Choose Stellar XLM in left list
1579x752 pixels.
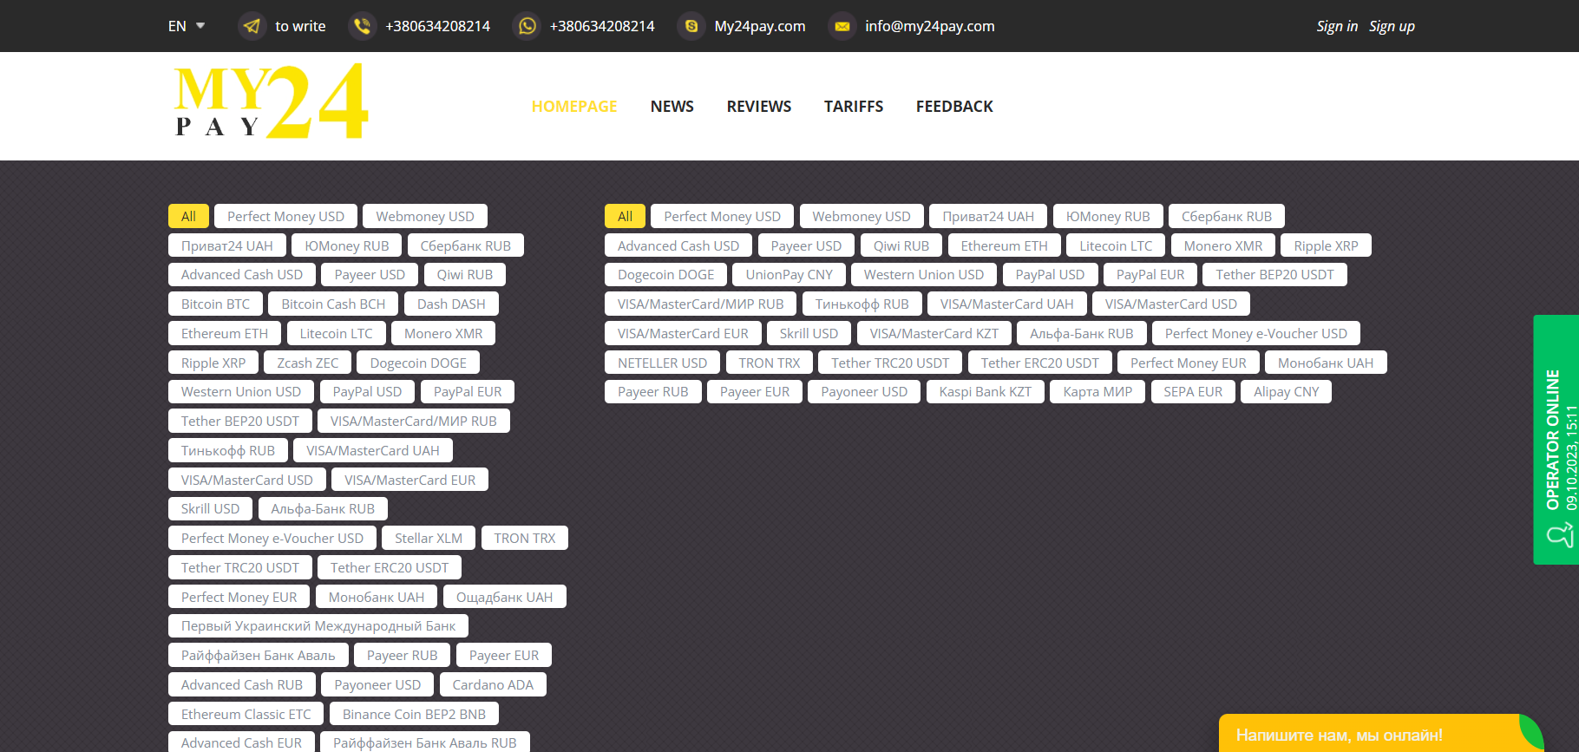click(x=429, y=539)
